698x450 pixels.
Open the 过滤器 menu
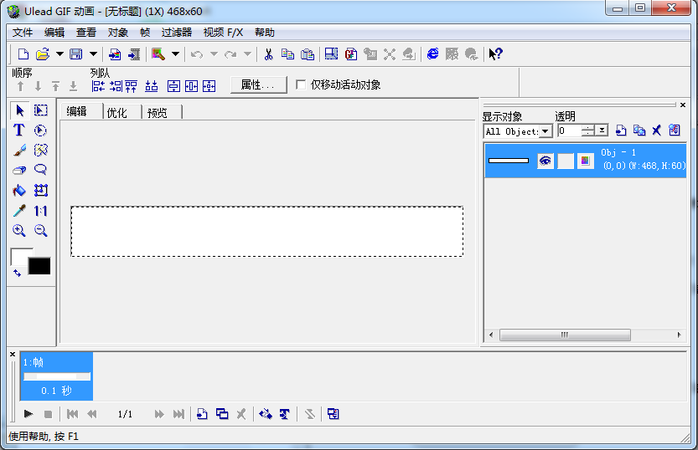click(176, 33)
